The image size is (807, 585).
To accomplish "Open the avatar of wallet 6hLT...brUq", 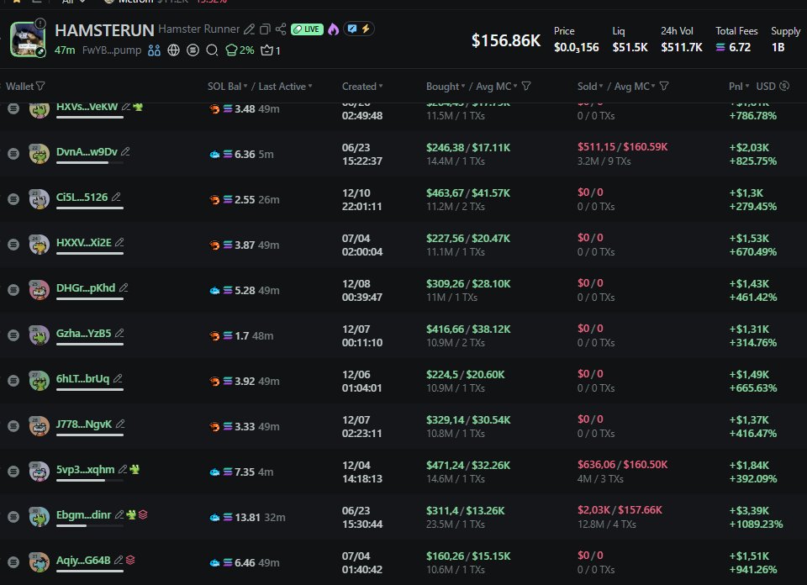I will pyautogui.click(x=39, y=381).
